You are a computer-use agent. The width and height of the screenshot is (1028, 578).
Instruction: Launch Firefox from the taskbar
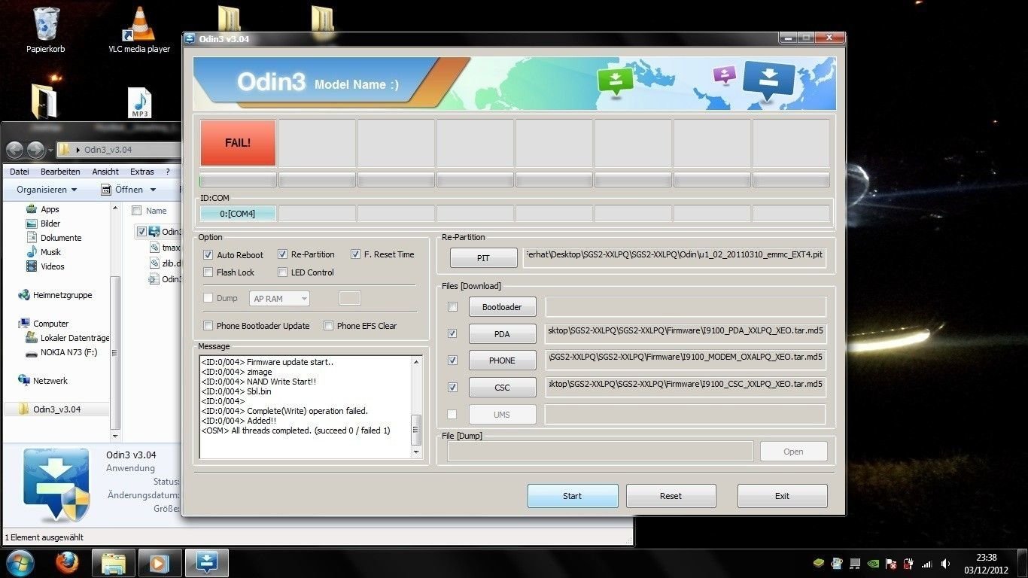pyautogui.click(x=67, y=563)
